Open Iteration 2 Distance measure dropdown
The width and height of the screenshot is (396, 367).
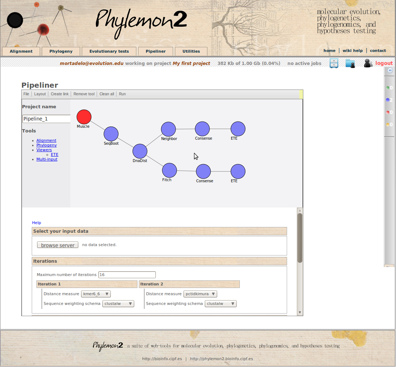(x=200, y=294)
